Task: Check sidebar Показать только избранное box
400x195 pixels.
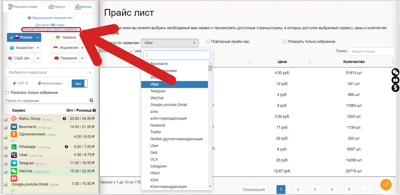Action: coord(7,93)
